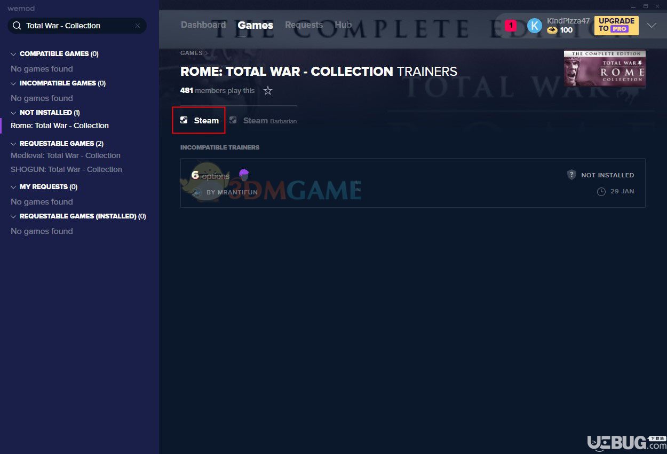Open the 6 options trainer card
Screen dimensions: 667x454
pos(413,183)
